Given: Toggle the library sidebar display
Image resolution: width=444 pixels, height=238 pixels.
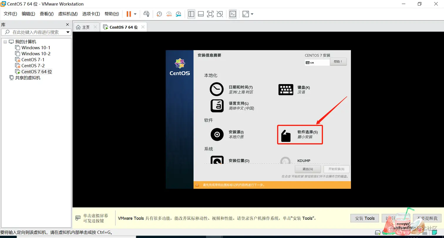Looking at the screenshot, I should tap(191, 14).
